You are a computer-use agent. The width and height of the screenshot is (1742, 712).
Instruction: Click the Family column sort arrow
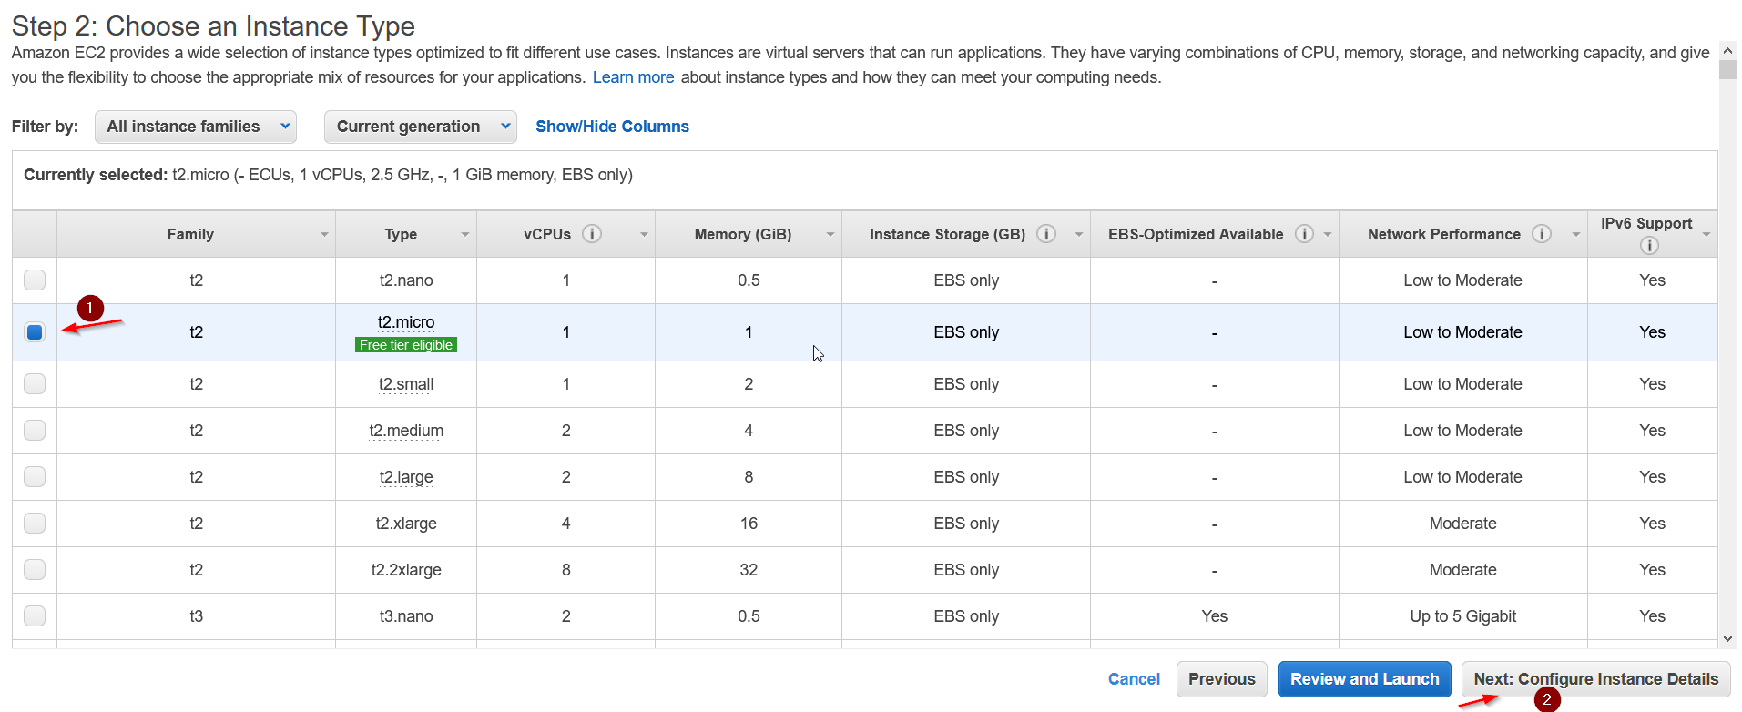tap(324, 235)
